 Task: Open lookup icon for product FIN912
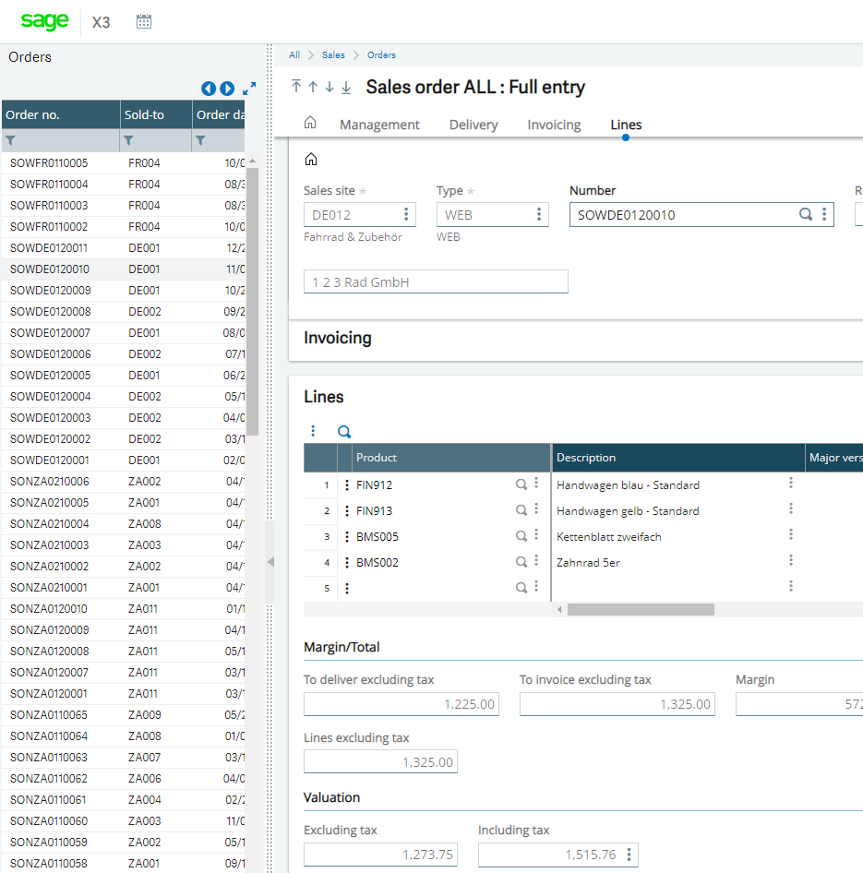pyautogui.click(x=521, y=484)
